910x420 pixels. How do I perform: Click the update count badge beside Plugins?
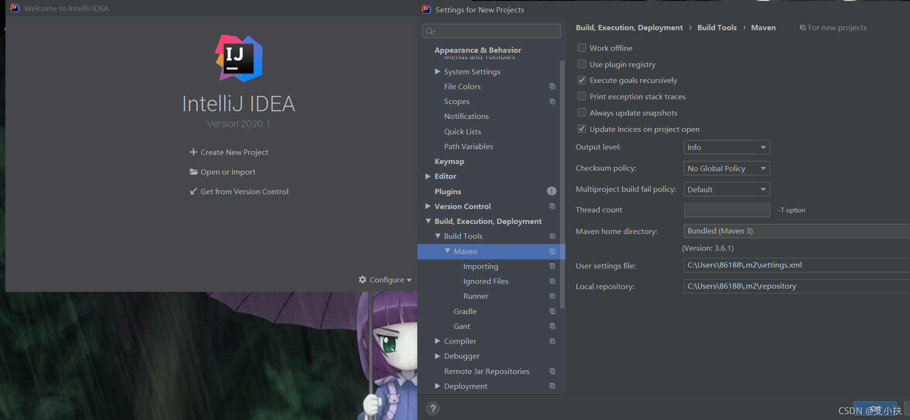pos(551,191)
